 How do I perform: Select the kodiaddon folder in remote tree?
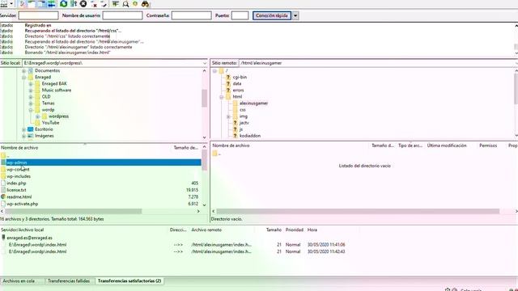(250, 136)
